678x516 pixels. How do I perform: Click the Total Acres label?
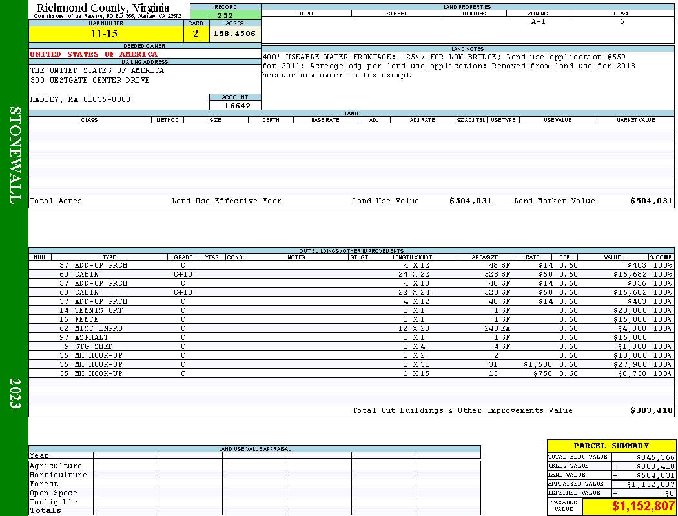click(56, 201)
